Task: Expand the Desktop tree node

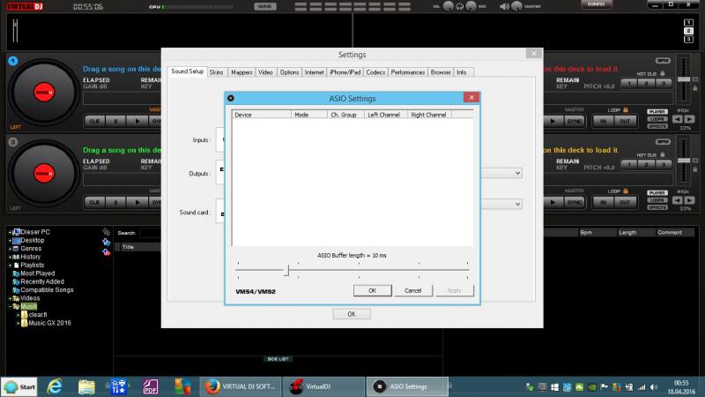Action: [x=10, y=240]
